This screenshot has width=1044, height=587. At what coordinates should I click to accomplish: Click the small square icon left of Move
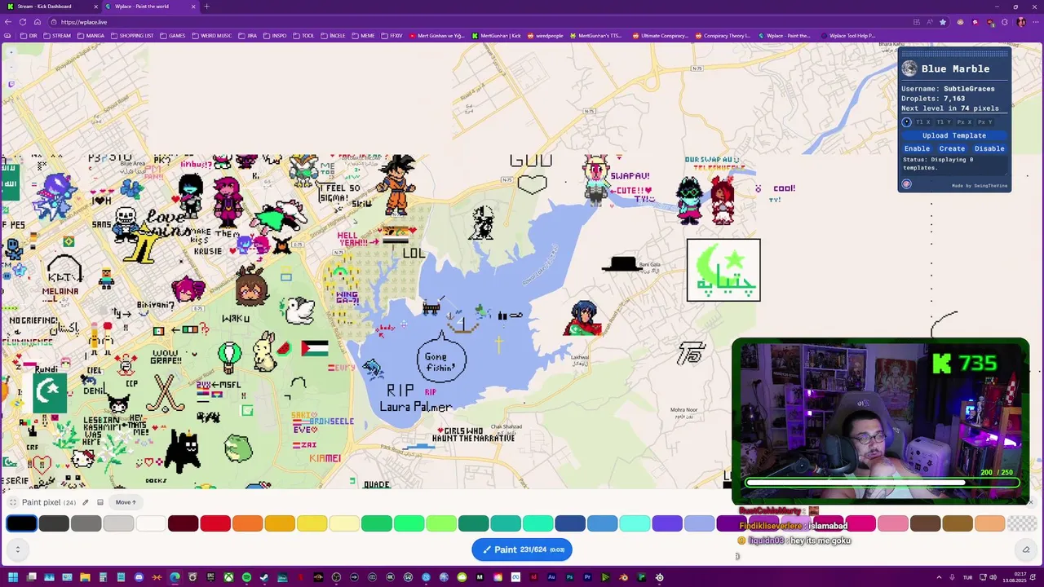coord(100,502)
